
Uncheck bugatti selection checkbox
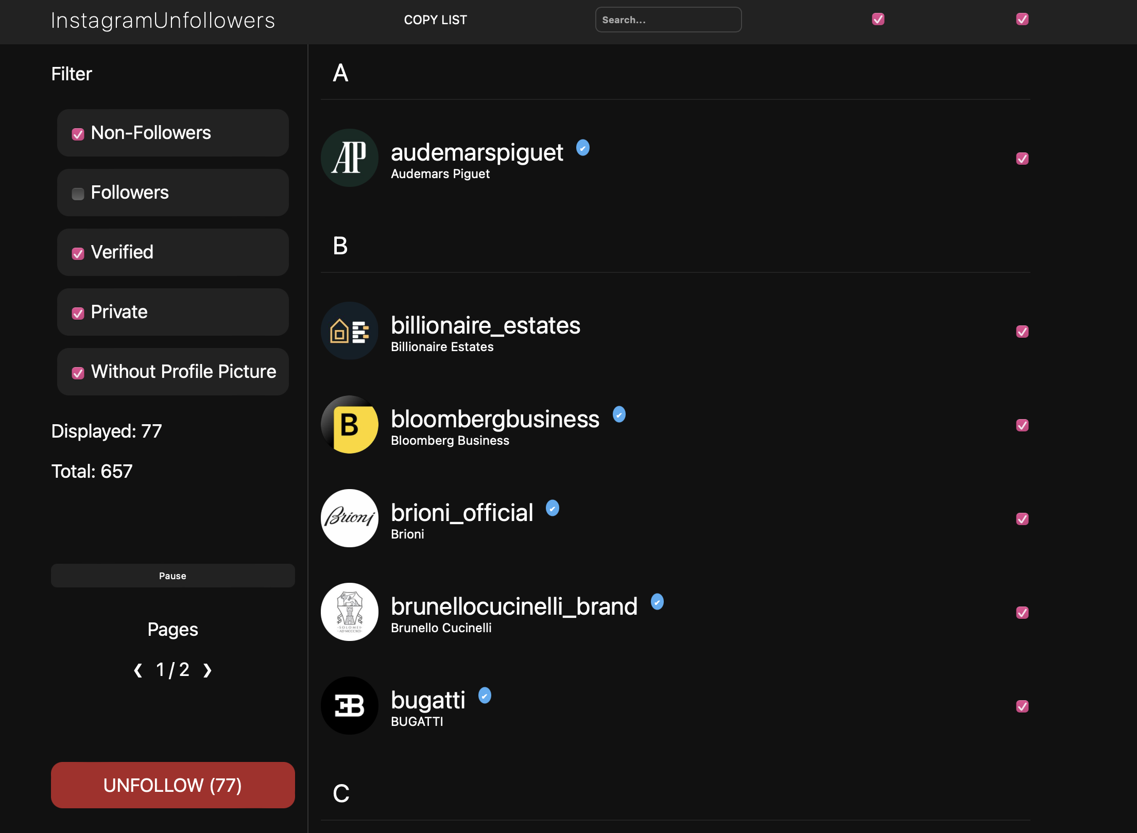[x=1022, y=706]
